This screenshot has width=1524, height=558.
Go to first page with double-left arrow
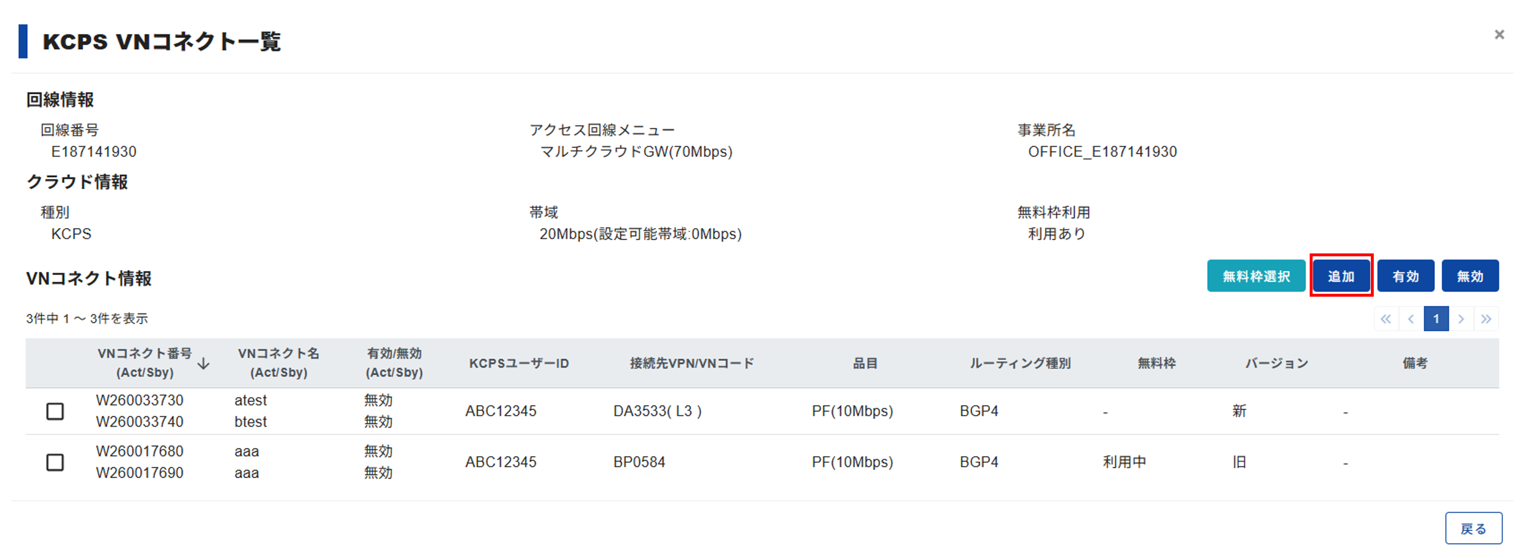pos(1385,319)
